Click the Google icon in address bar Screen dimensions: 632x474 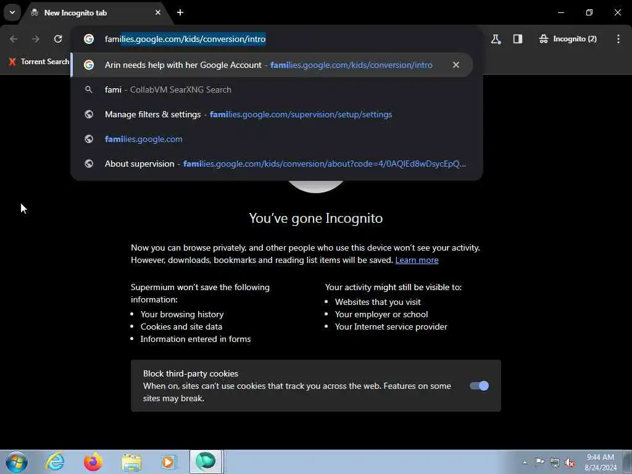(x=89, y=39)
